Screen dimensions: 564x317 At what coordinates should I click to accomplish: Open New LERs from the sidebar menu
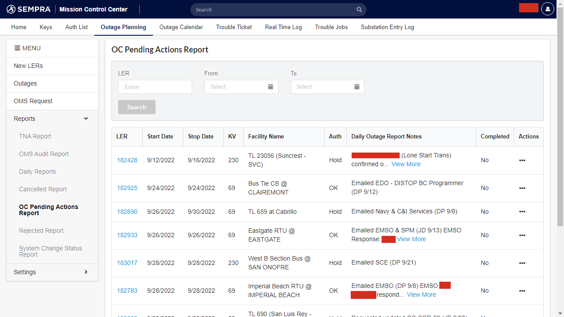click(x=28, y=66)
